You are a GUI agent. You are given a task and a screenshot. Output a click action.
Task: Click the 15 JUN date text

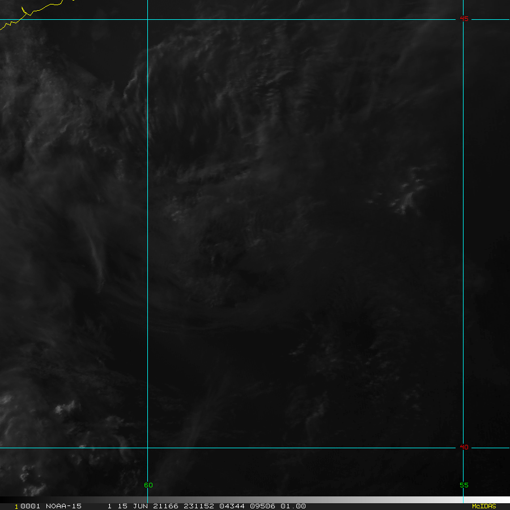pos(130,506)
